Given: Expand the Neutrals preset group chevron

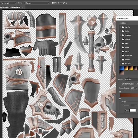Looking at the screenshot, I should [121, 64].
